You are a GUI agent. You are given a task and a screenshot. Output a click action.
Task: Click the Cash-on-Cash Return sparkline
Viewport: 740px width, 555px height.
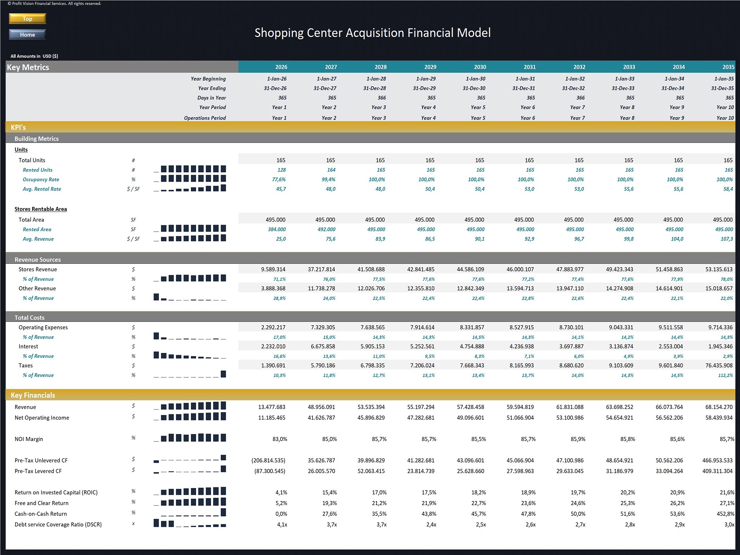coord(190,513)
